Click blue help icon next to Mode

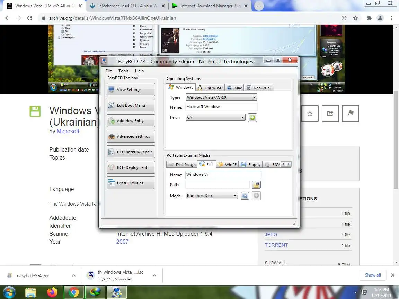click(x=245, y=196)
